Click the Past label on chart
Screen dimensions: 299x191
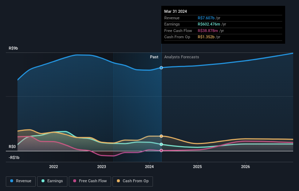(x=154, y=57)
